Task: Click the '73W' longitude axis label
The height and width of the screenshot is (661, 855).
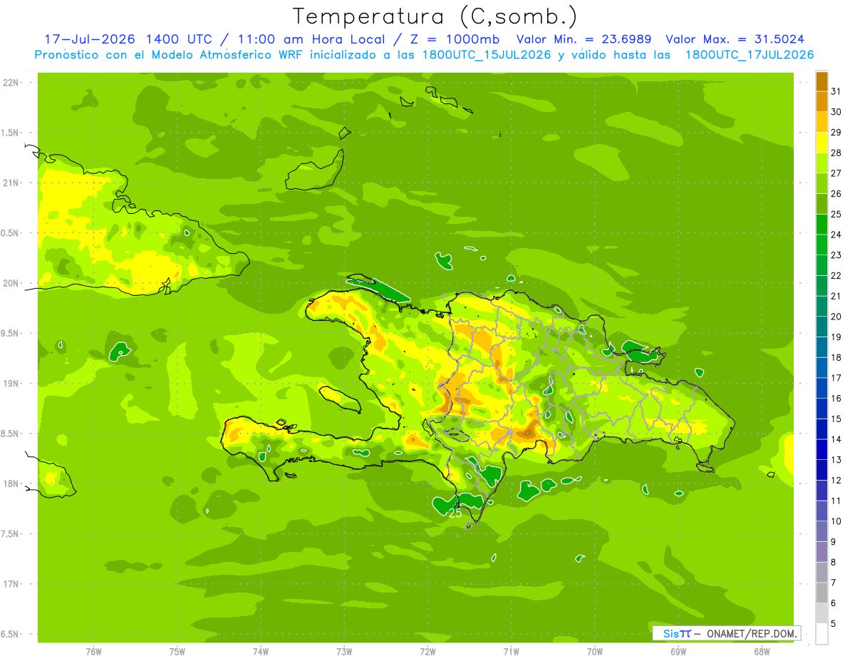Action: point(344,652)
